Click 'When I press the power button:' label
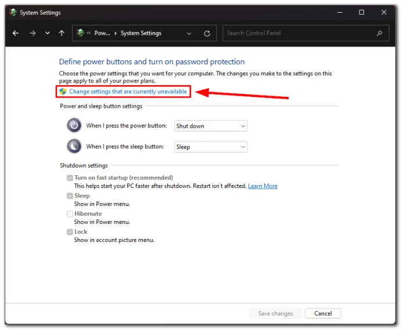The width and height of the screenshot is (404, 333). tap(127, 126)
